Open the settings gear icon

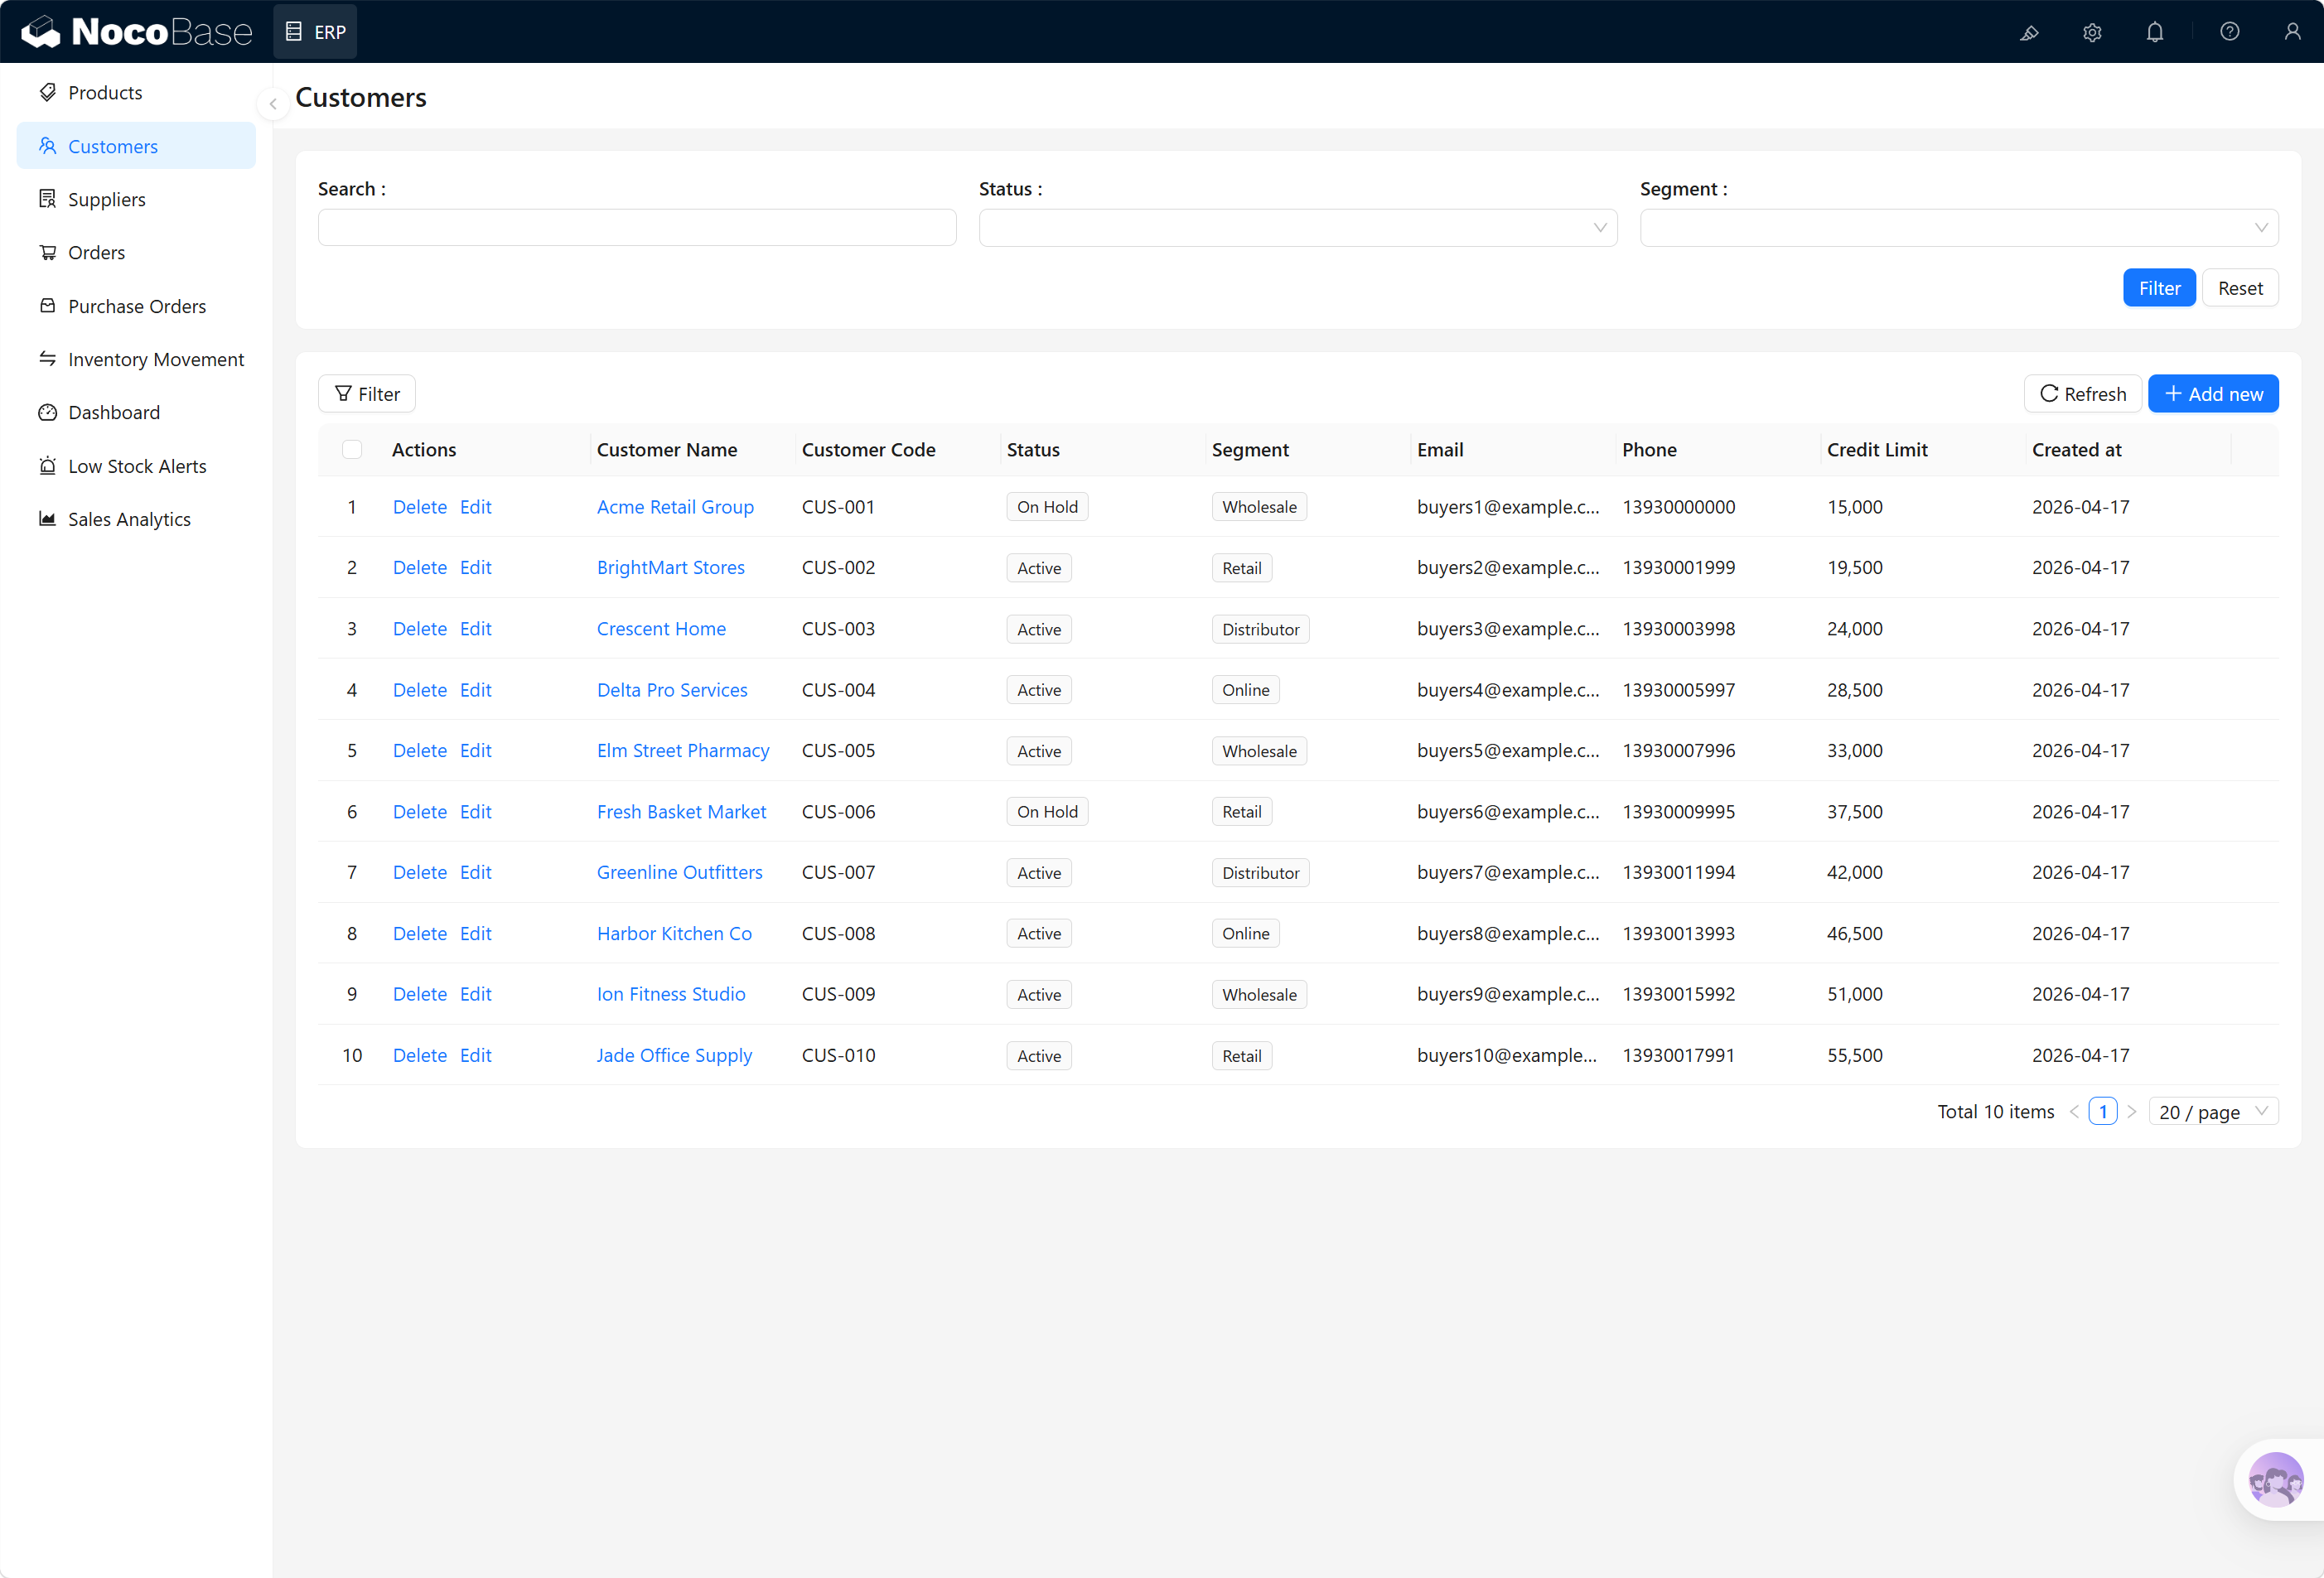[2092, 32]
